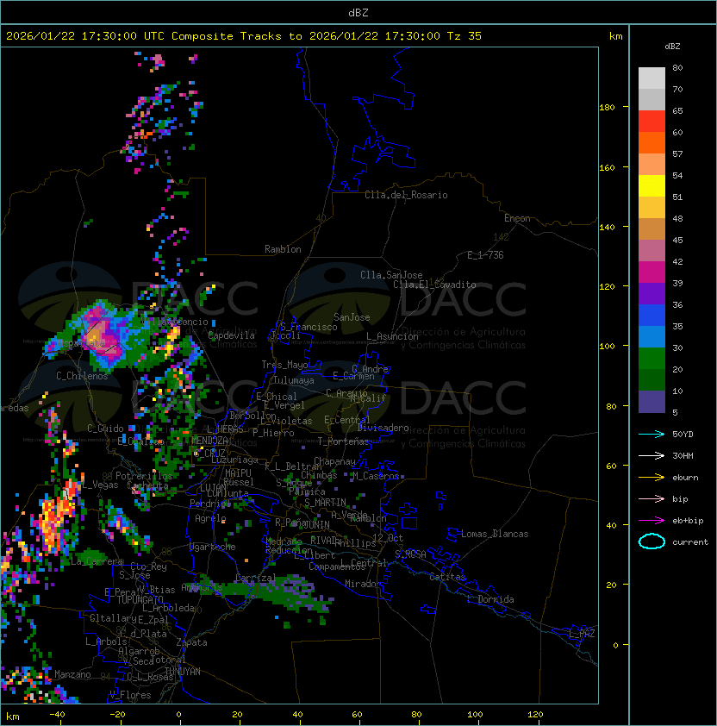The height and width of the screenshot is (726, 717).
Task: Click the 'Tulumaya' map label
Action: tap(294, 380)
